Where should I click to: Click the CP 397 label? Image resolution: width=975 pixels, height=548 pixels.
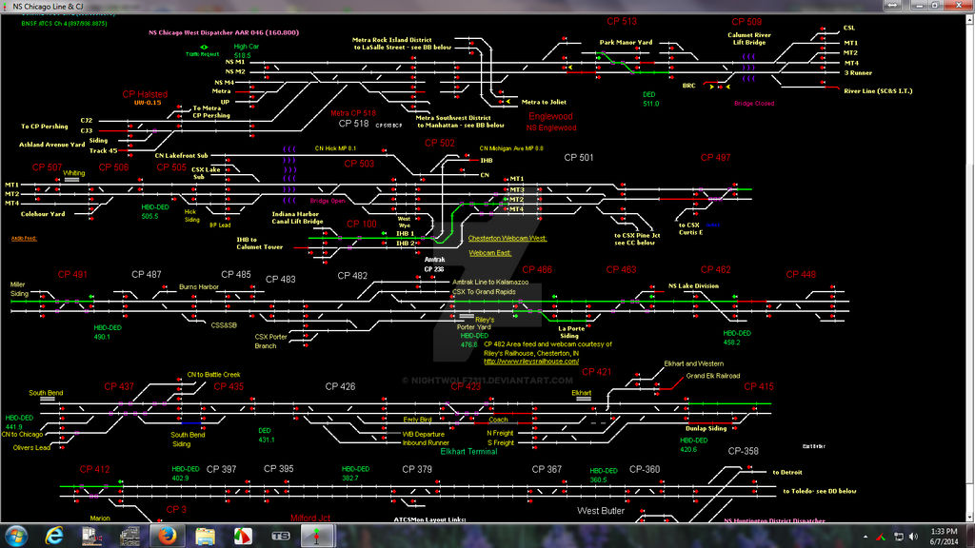coord(221,469)
